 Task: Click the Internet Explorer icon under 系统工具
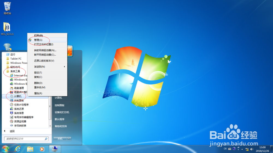point(11,75)
